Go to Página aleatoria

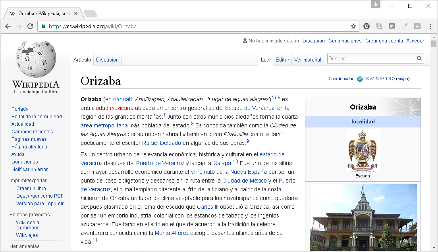click(x=29, y=147)
